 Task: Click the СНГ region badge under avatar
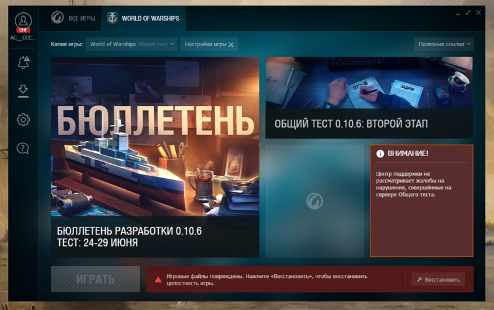coord(23,30)
